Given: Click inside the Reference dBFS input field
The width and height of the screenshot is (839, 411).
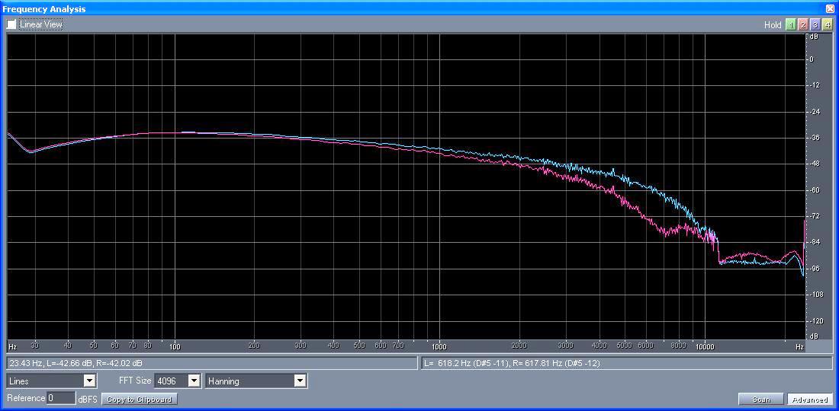Looking at the screenshot, I should click(61, 398).
